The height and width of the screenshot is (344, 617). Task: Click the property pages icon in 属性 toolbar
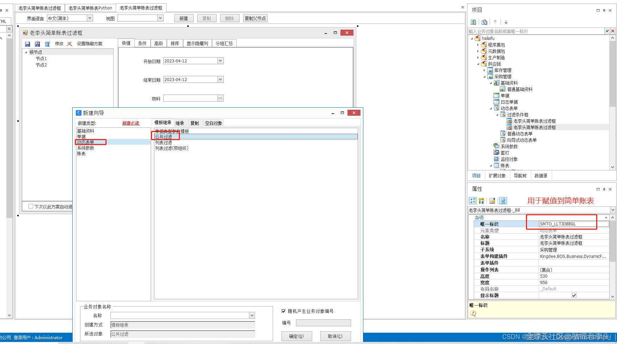[492, 201]
